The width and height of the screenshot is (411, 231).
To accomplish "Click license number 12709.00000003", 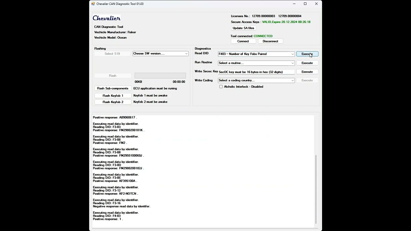I will [263, 16].
